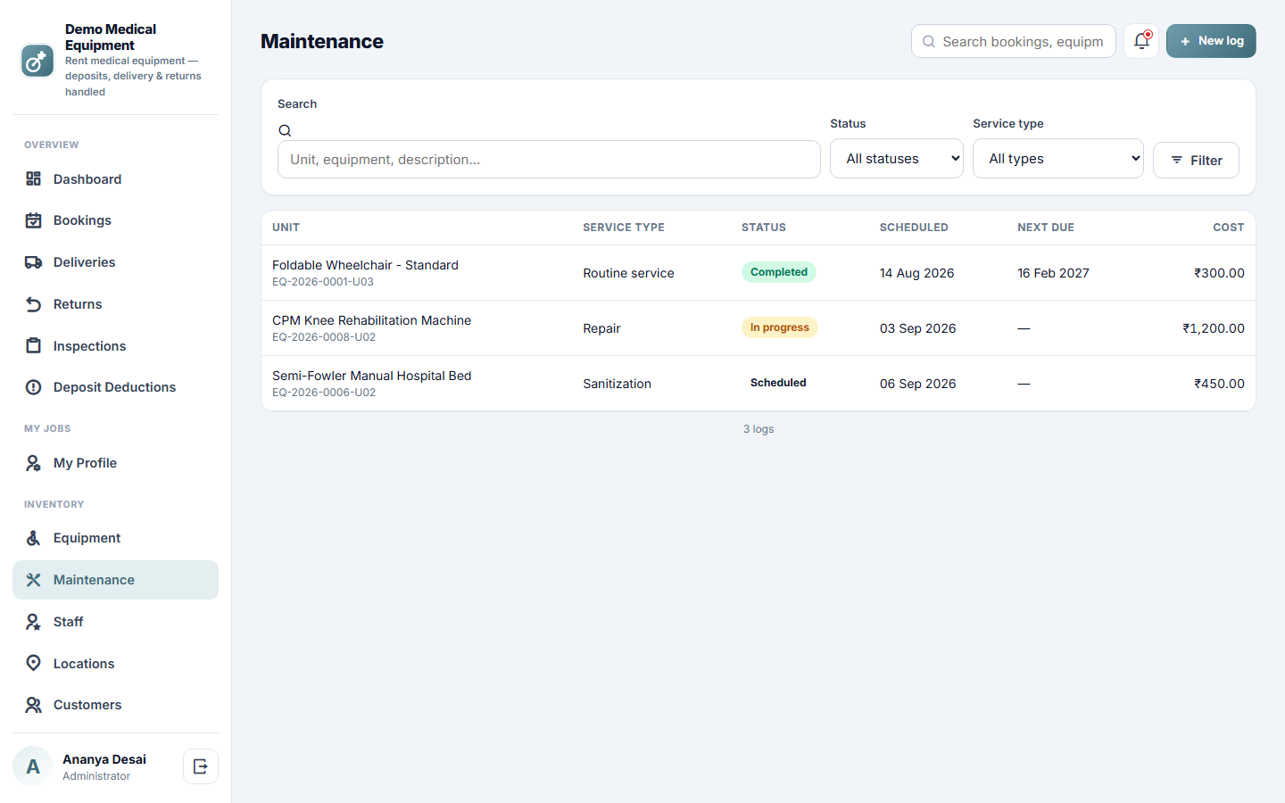Click the 14 Aug 2026 scheduled date
The height and width of the screenshot is (803, 1285).
coord(916,273)
